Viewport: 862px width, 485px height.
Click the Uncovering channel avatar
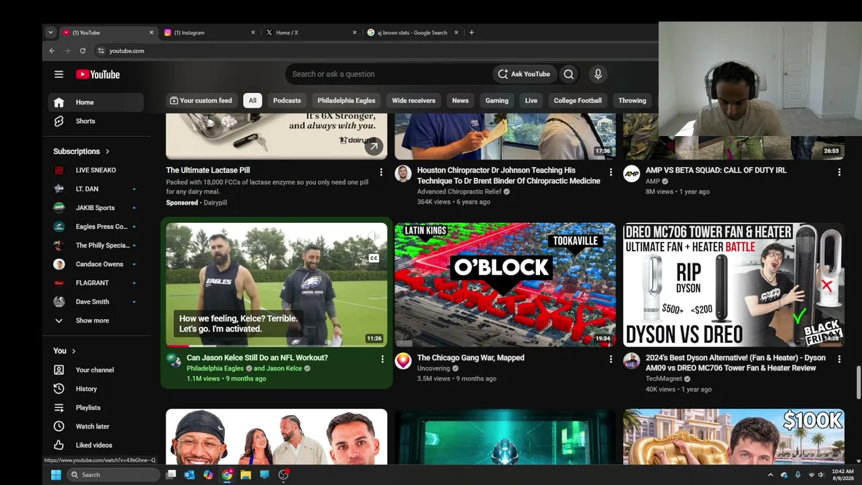pyautogui.click(x=403, y=361)
